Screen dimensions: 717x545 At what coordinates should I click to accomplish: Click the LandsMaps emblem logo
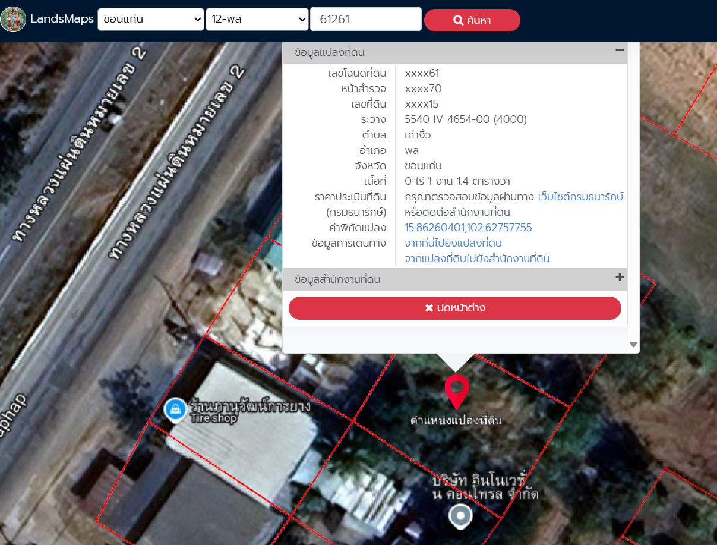(x=13, y=20)
